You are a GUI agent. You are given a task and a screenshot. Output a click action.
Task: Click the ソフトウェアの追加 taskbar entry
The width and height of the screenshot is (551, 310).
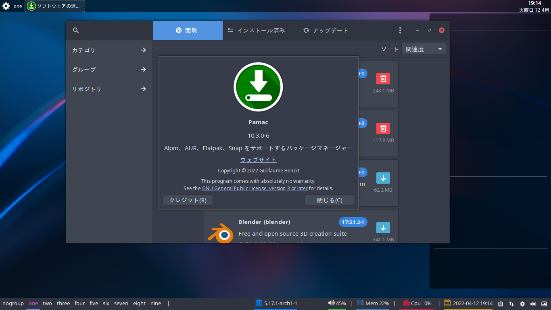click(55, 6)
